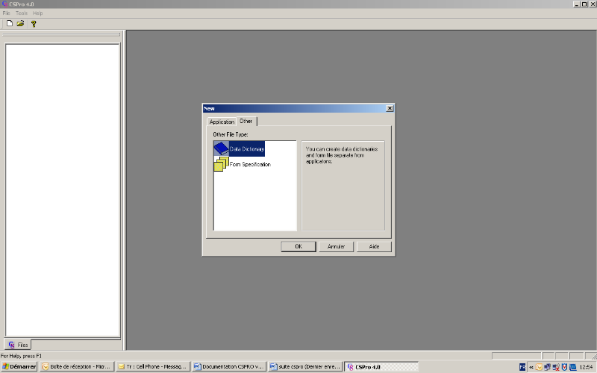
Task: Open the suite cspro document taskbar item
Action: (x=305, y=367)
